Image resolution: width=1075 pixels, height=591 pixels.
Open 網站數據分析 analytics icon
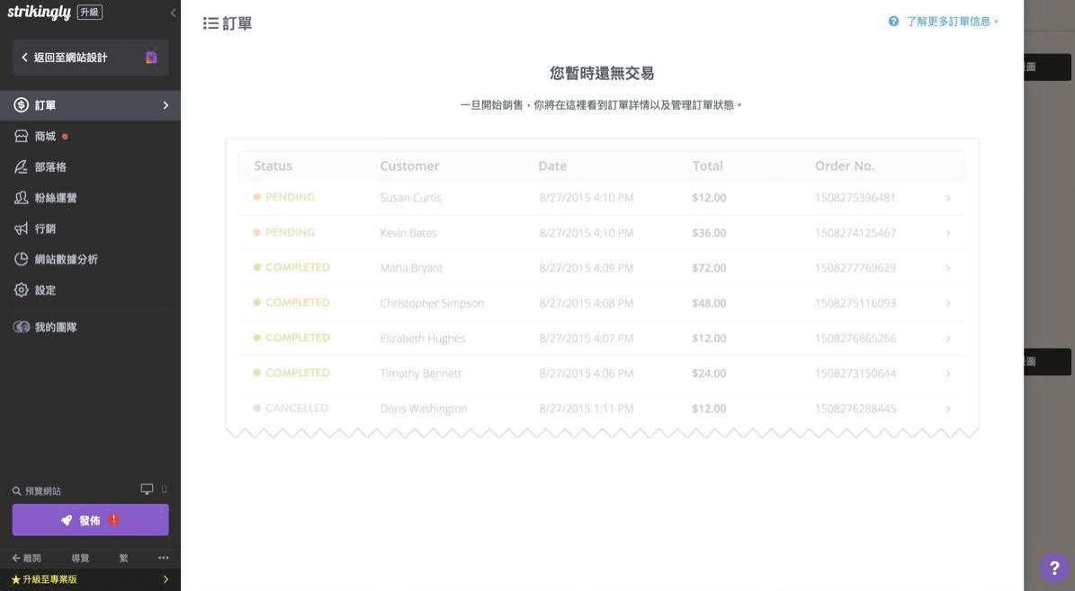(x=22, y=259)
